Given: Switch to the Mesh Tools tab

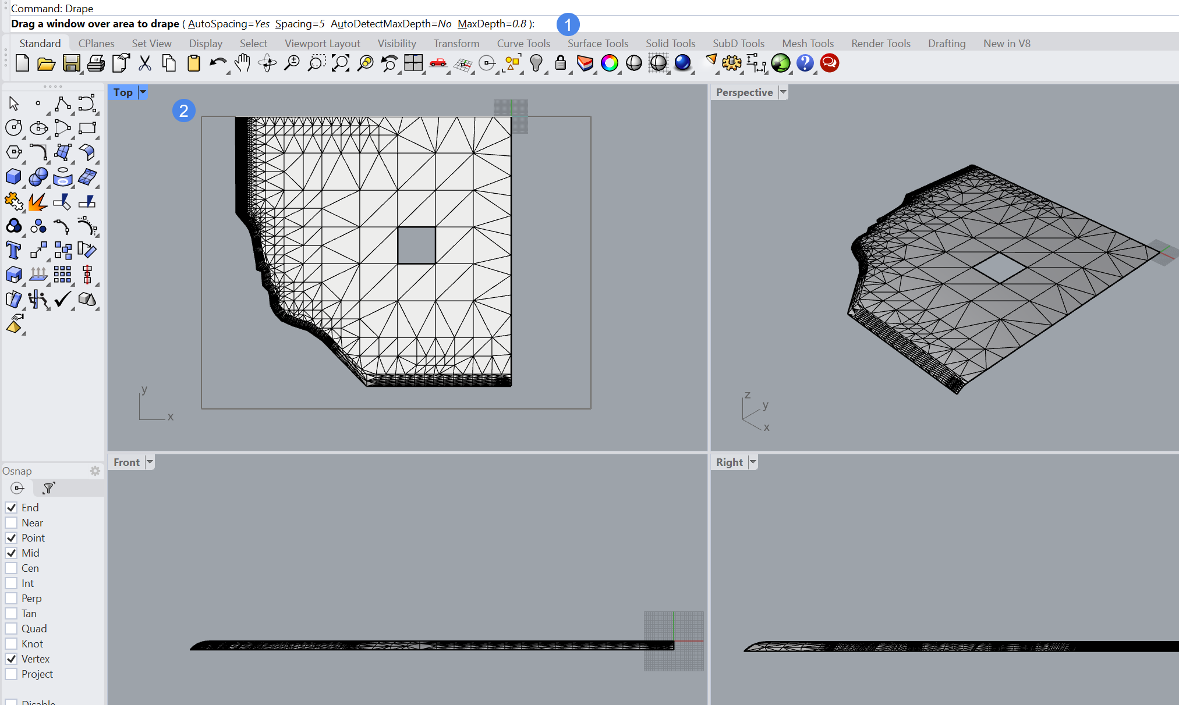Looking at the screenshot, I should click(x=808, y=44).
